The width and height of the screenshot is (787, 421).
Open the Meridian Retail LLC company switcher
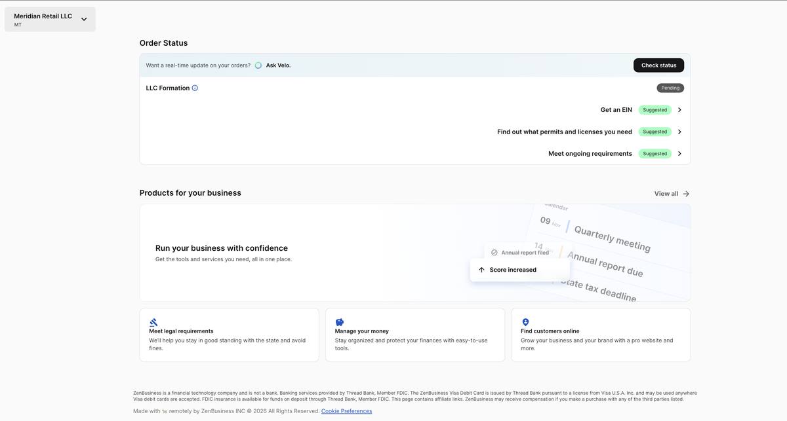pos(50,20)
